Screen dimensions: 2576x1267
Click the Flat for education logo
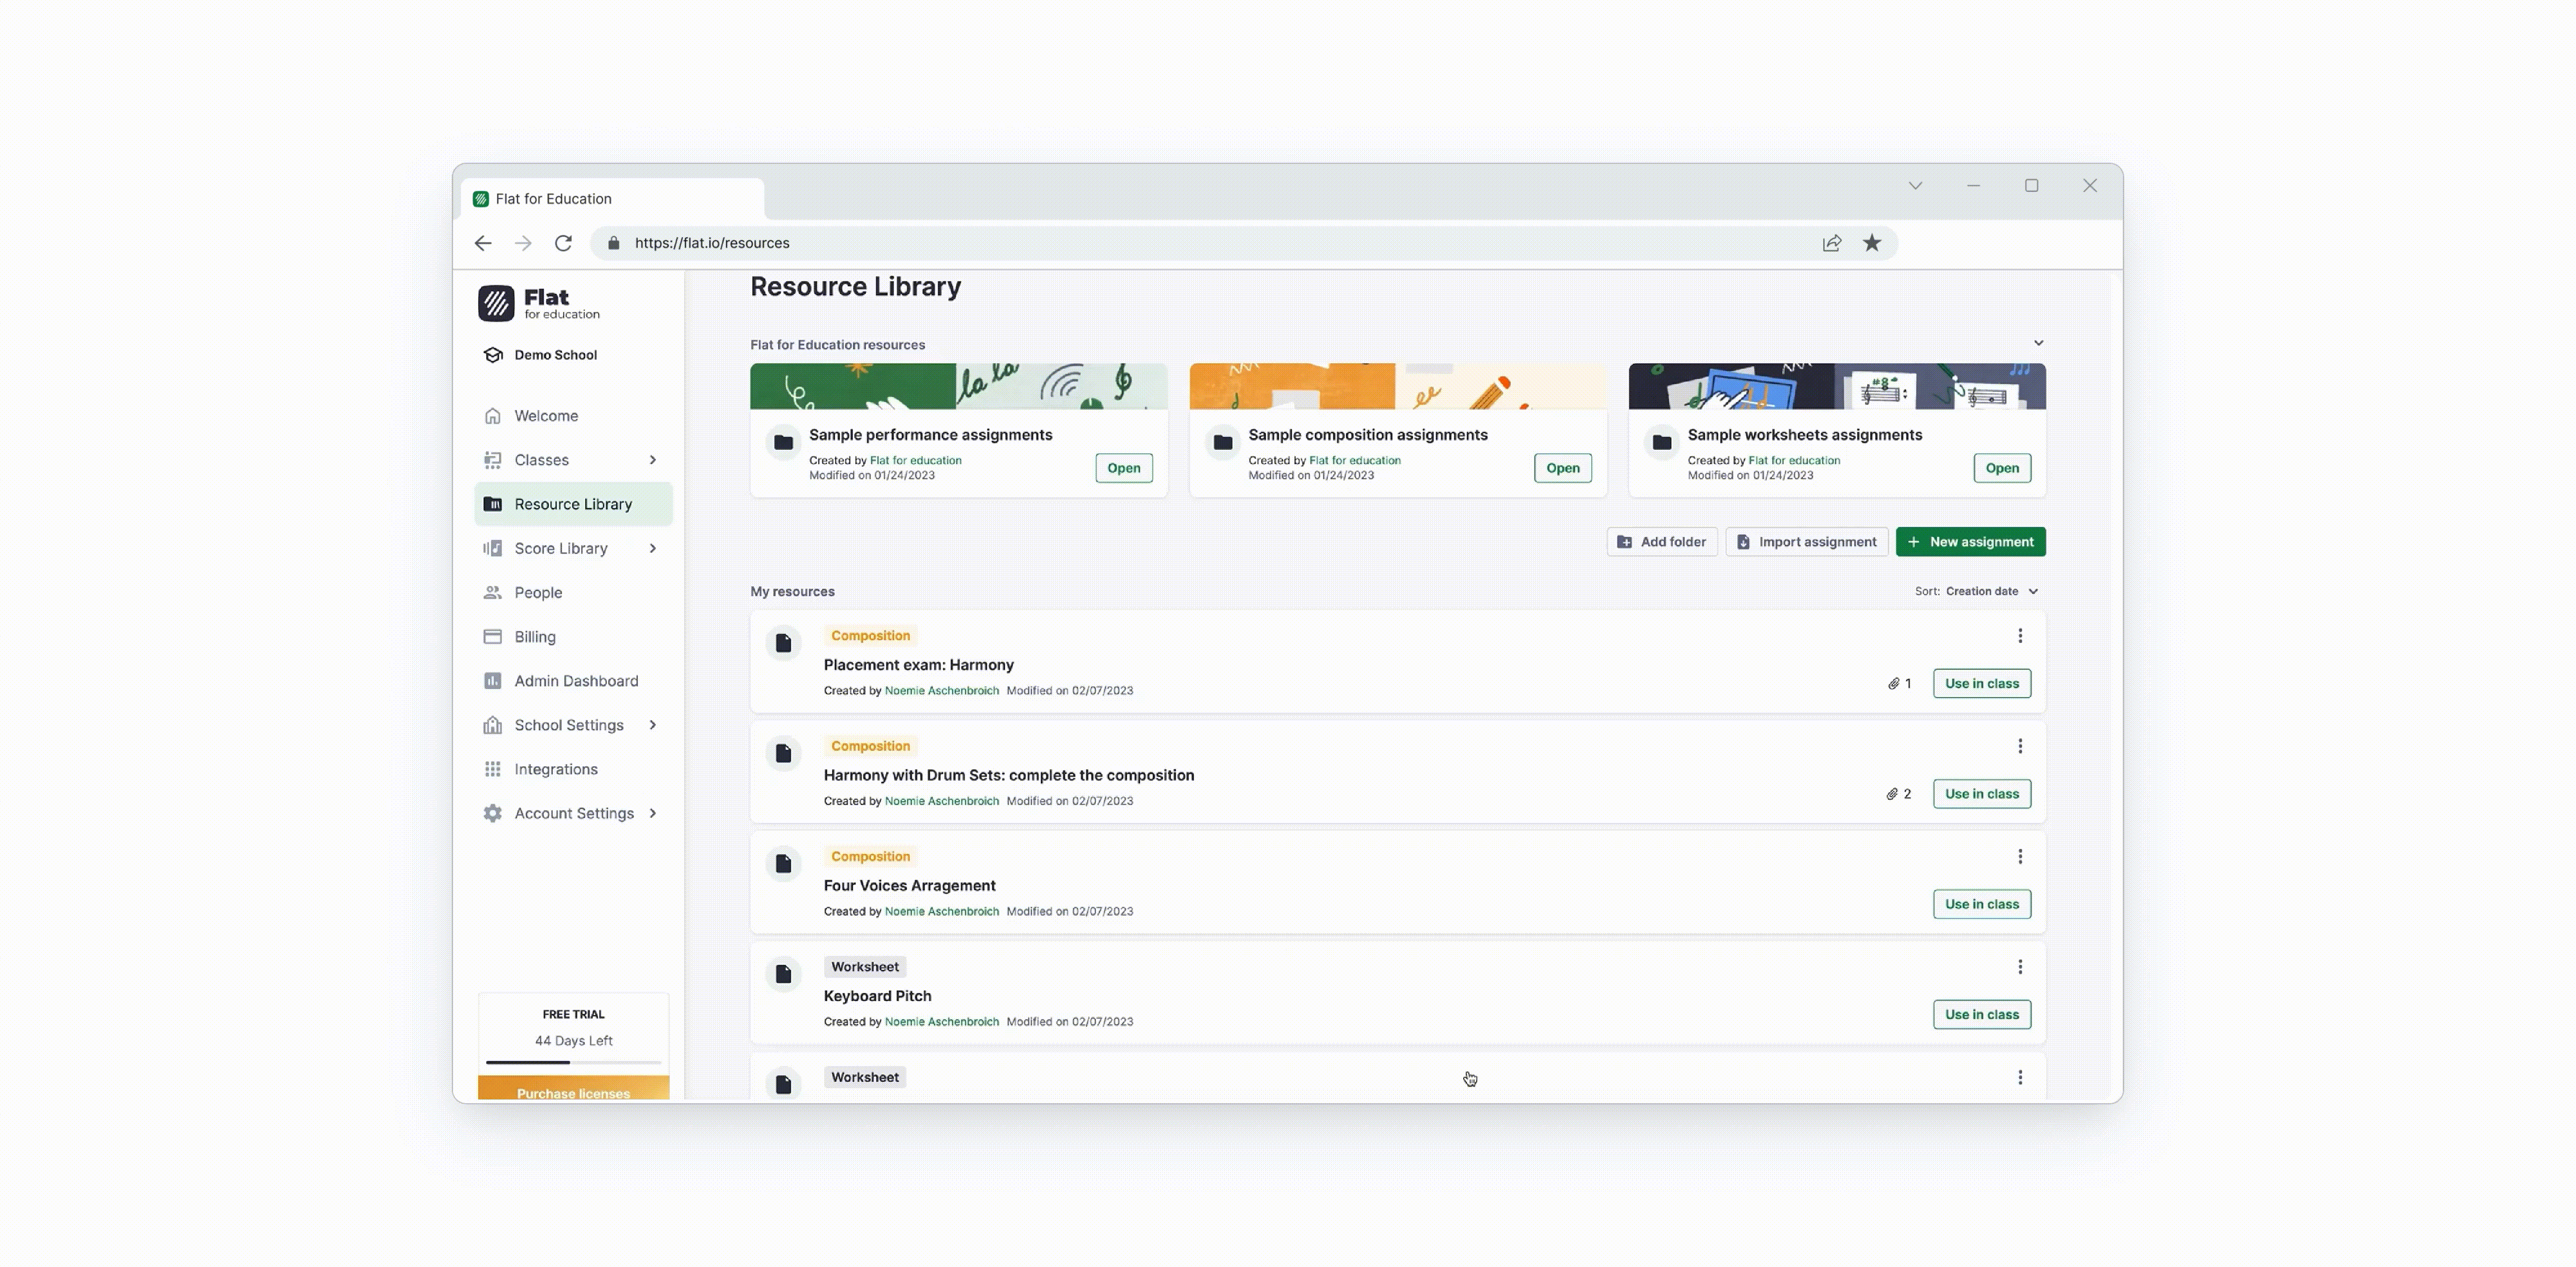click(x=539, y=303)
